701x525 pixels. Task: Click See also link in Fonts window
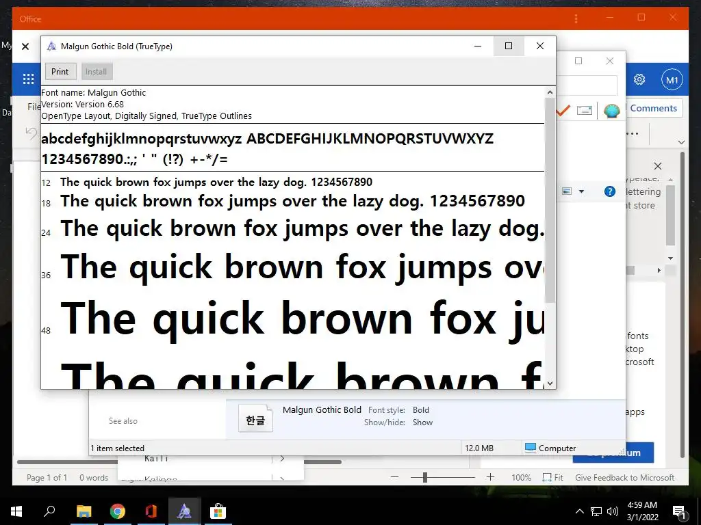pyautogui.click(x=123, y=421)
